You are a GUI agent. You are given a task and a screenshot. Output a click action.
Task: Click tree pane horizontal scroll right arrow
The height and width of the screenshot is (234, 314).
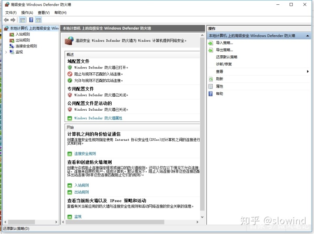point(56,222)
